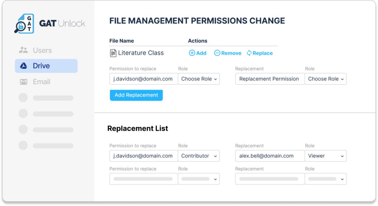Click the Replacement Permission input field

[269, 79]
